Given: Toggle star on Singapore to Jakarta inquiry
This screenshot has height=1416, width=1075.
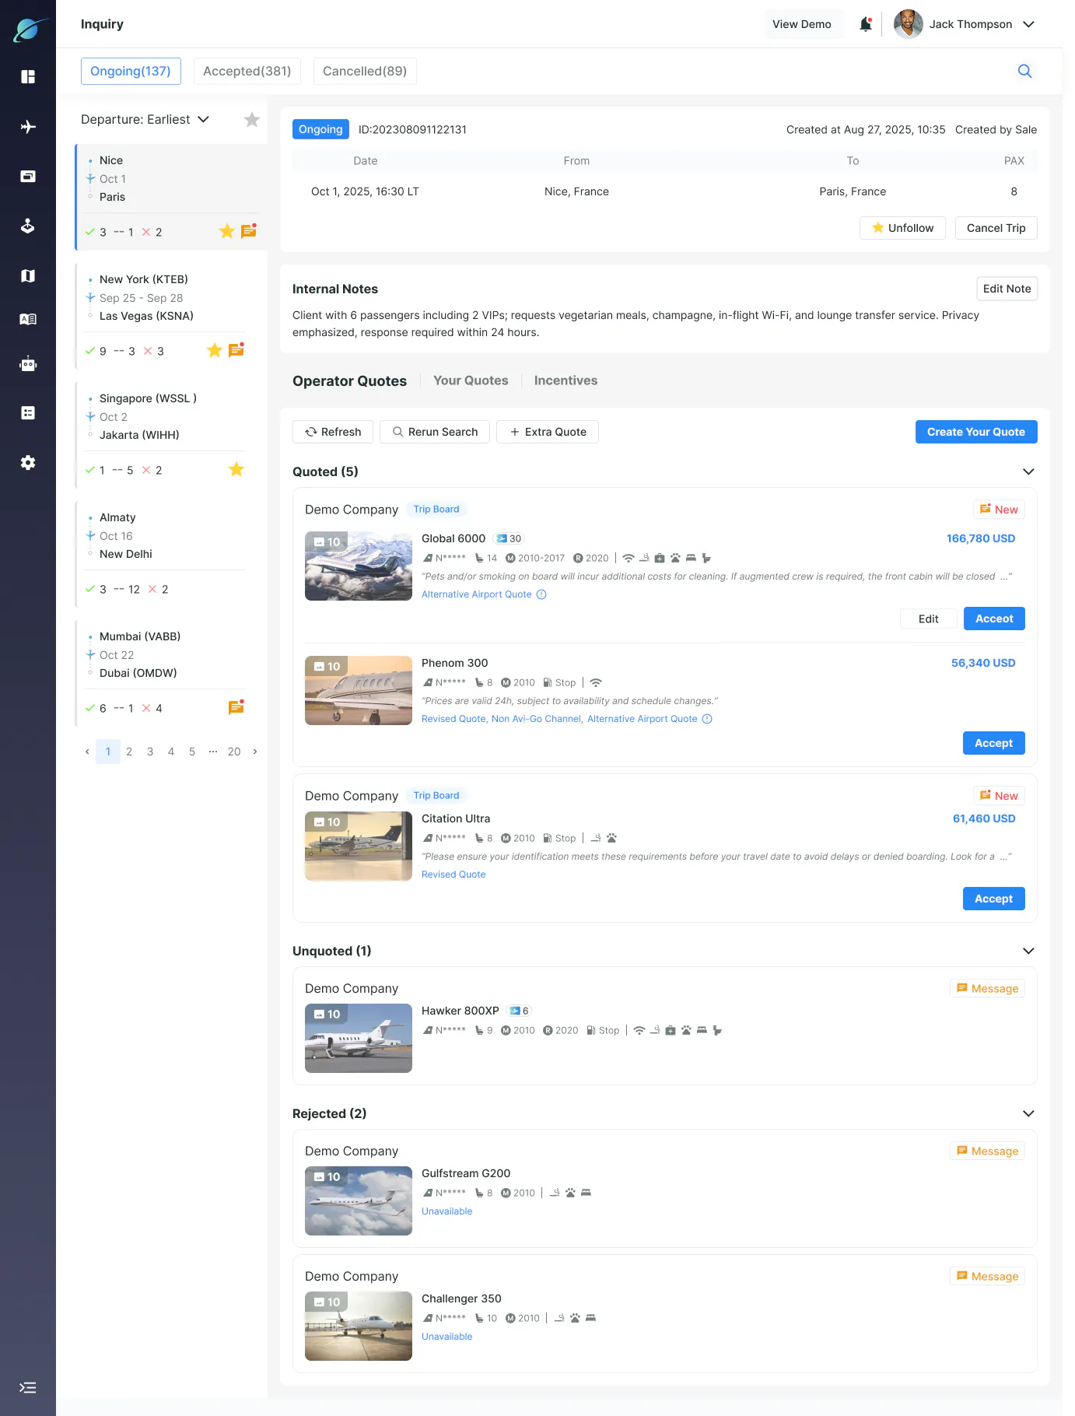Looking at the screenshot, I should 236,469.
